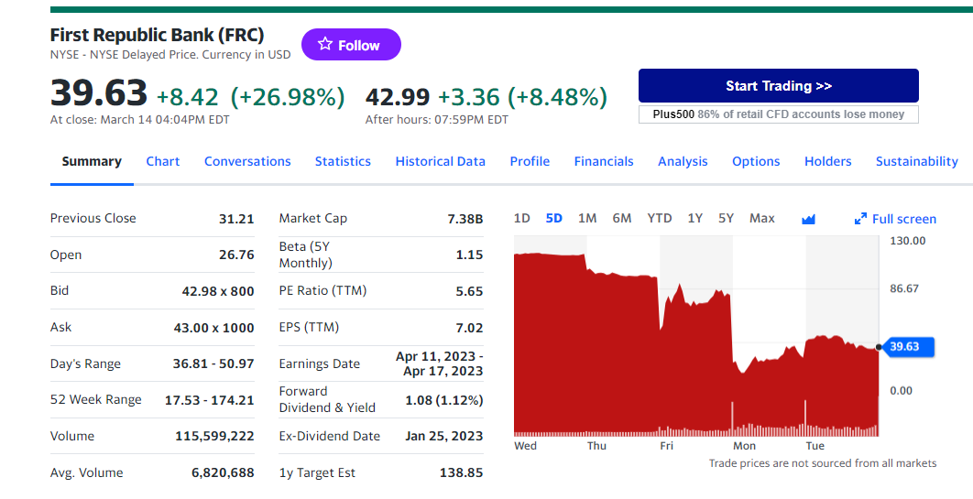Open the Chart tab
This screenshot has width=973, height=499.
[162, 161]
